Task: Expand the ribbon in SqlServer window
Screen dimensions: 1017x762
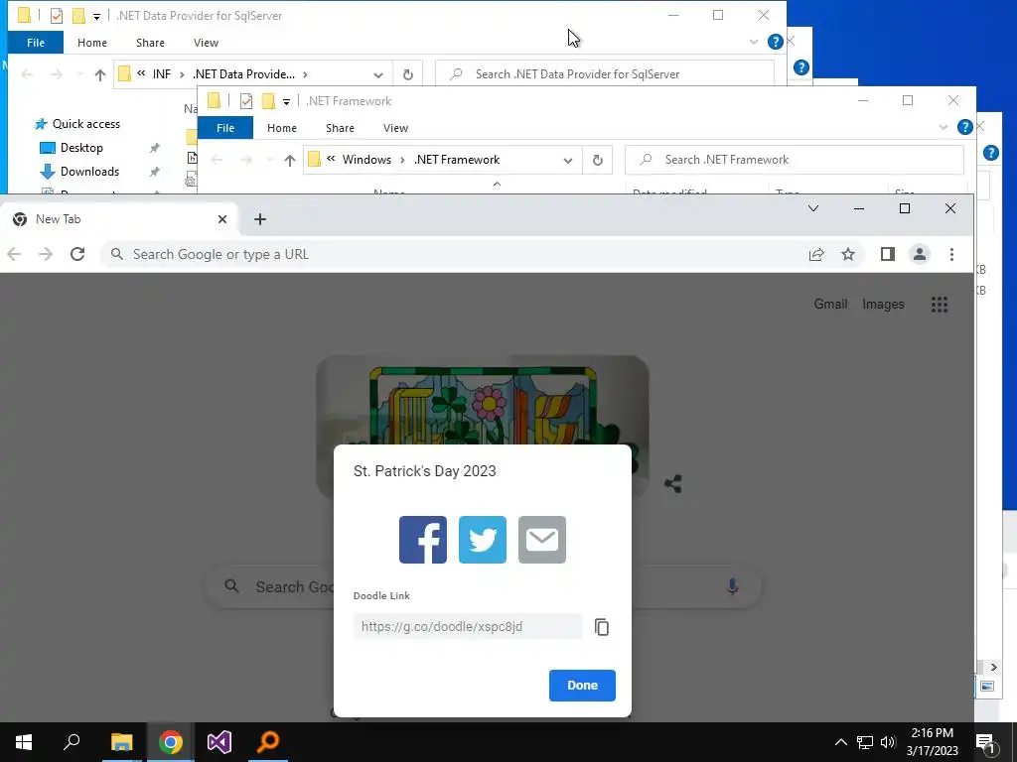Action: click(x=753, y=42)
